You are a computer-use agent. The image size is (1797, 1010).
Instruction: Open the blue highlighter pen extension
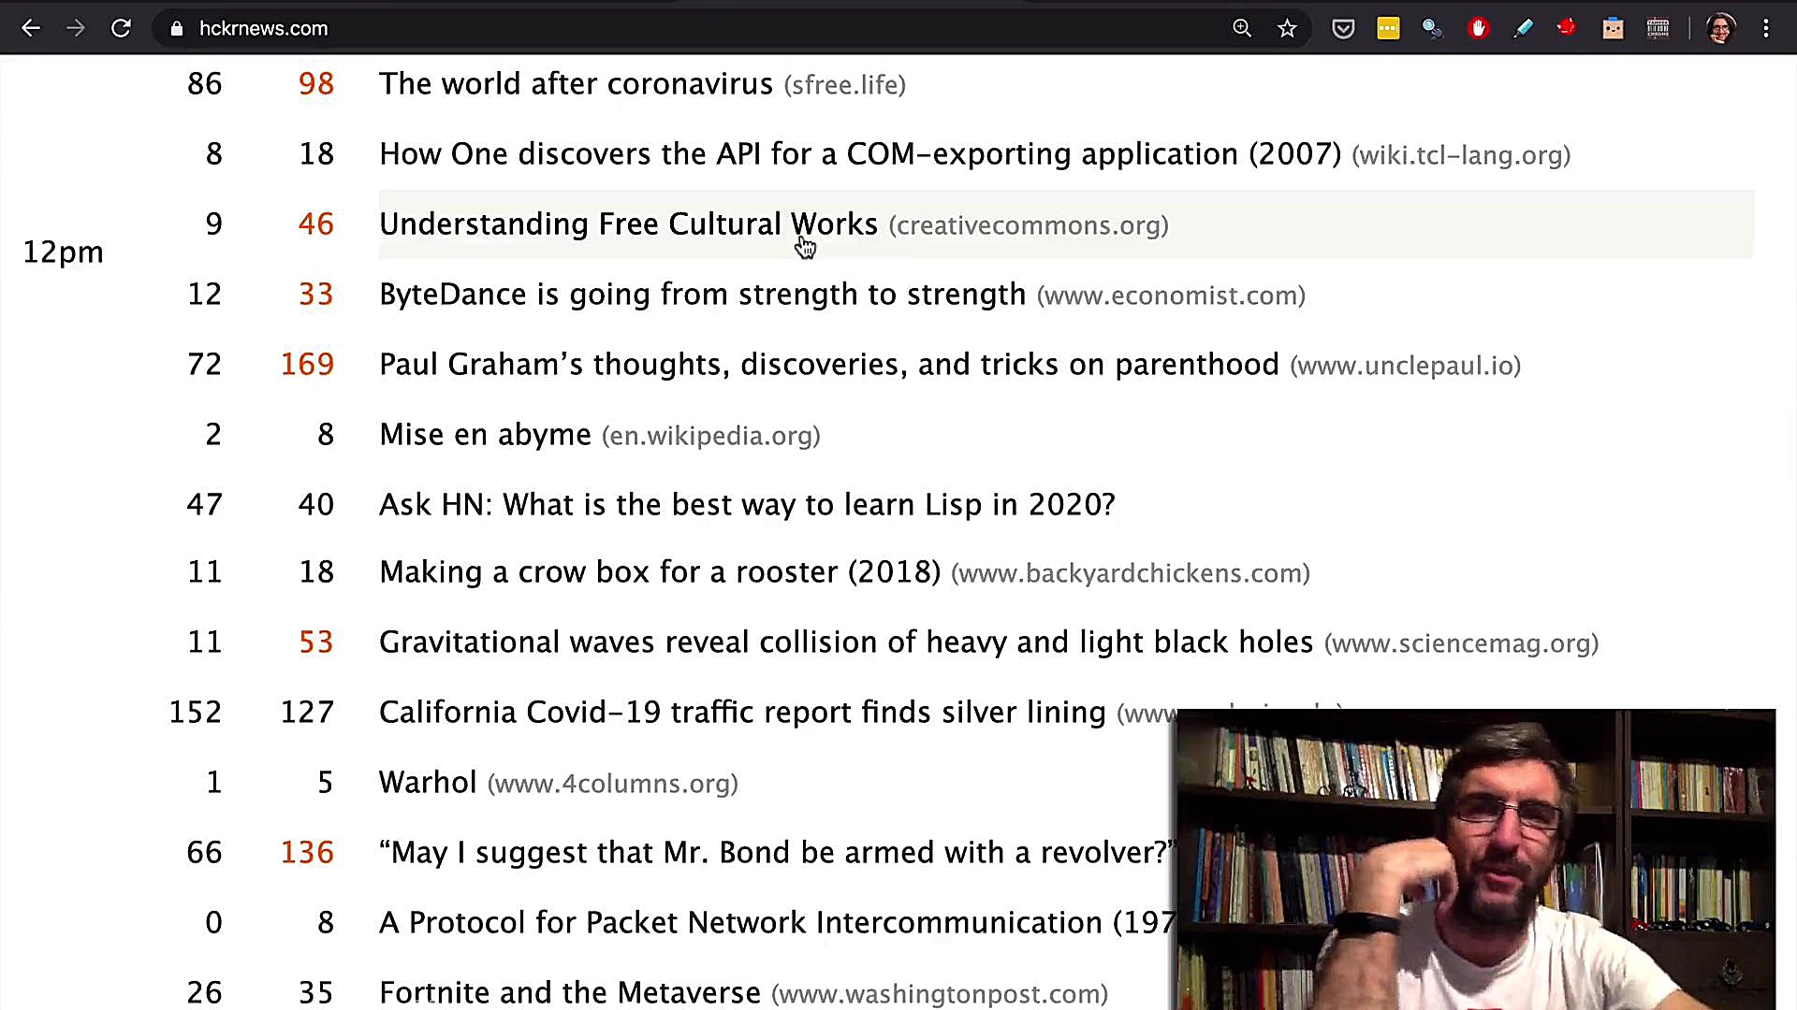[x=1523, y=28]
